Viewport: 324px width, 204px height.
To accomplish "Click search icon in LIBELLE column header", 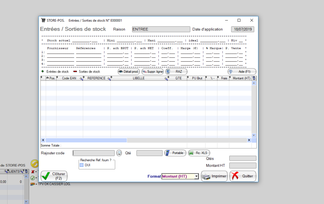I will pyautogui.click(x=166, y=79).
